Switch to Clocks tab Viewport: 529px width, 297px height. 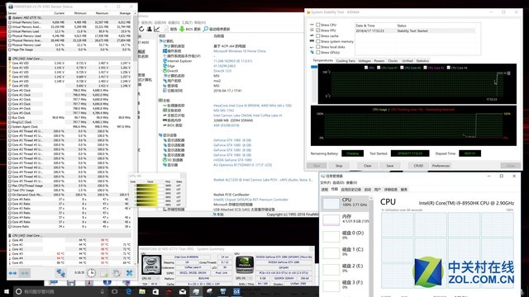pyautogui.click(x=393, y=61)
